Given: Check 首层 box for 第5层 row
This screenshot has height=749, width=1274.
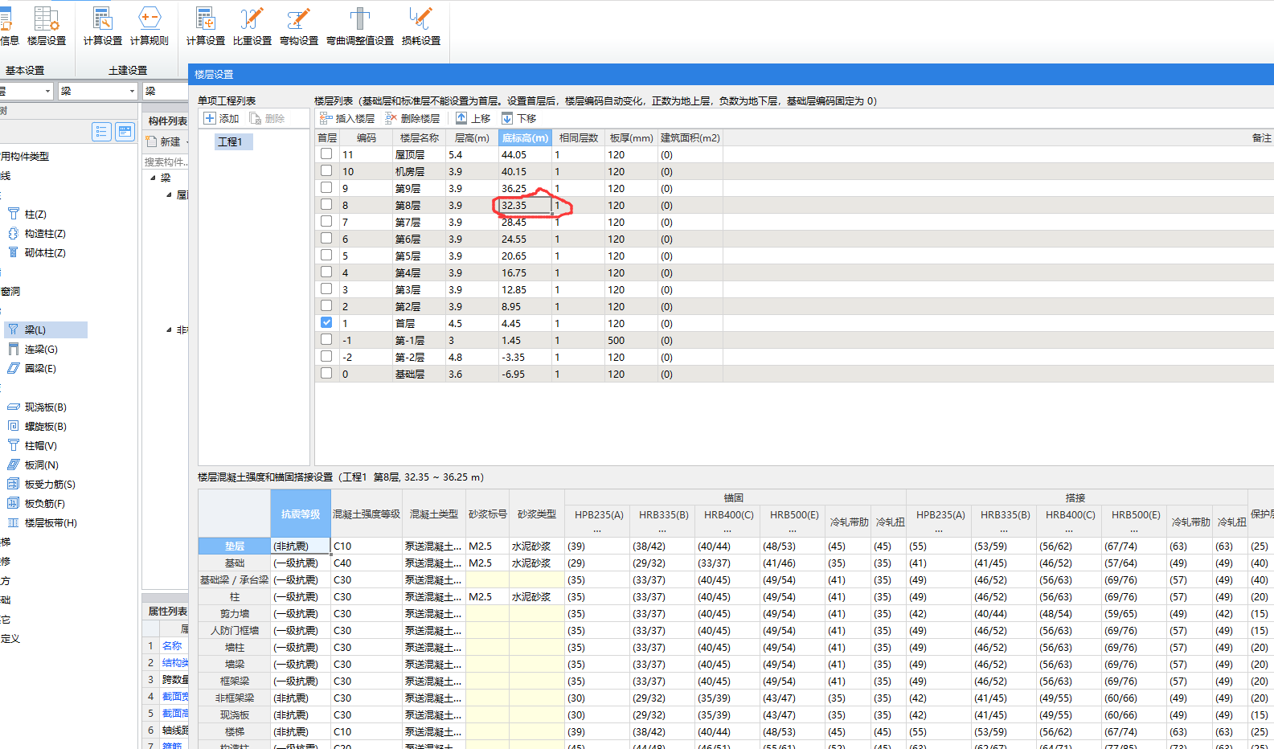Looking at the screenshot, I should [326, 255].
